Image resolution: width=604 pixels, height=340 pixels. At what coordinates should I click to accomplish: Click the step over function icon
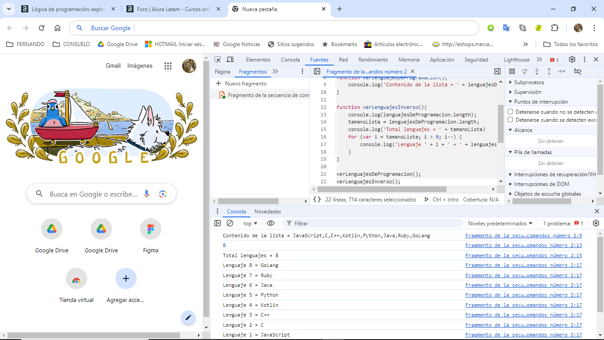(524, 71)
